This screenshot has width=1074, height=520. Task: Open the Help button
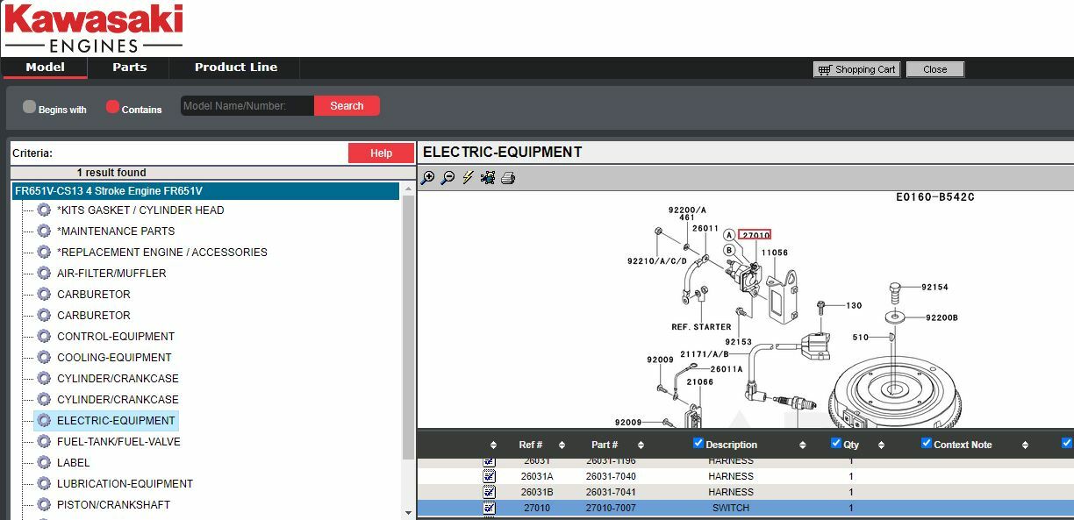point(381,153)
